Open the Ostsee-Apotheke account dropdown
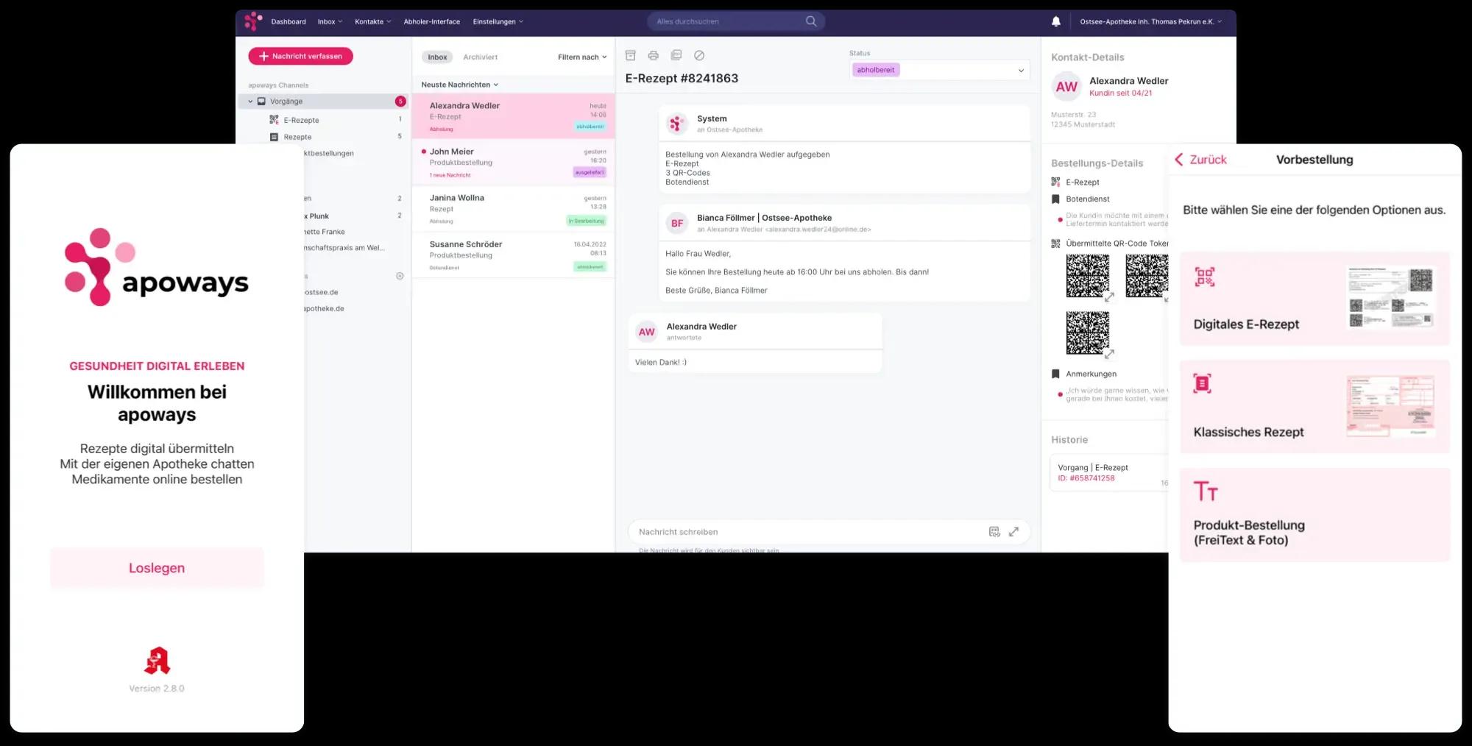The image size is (1472, 746). coord(1150,21)
